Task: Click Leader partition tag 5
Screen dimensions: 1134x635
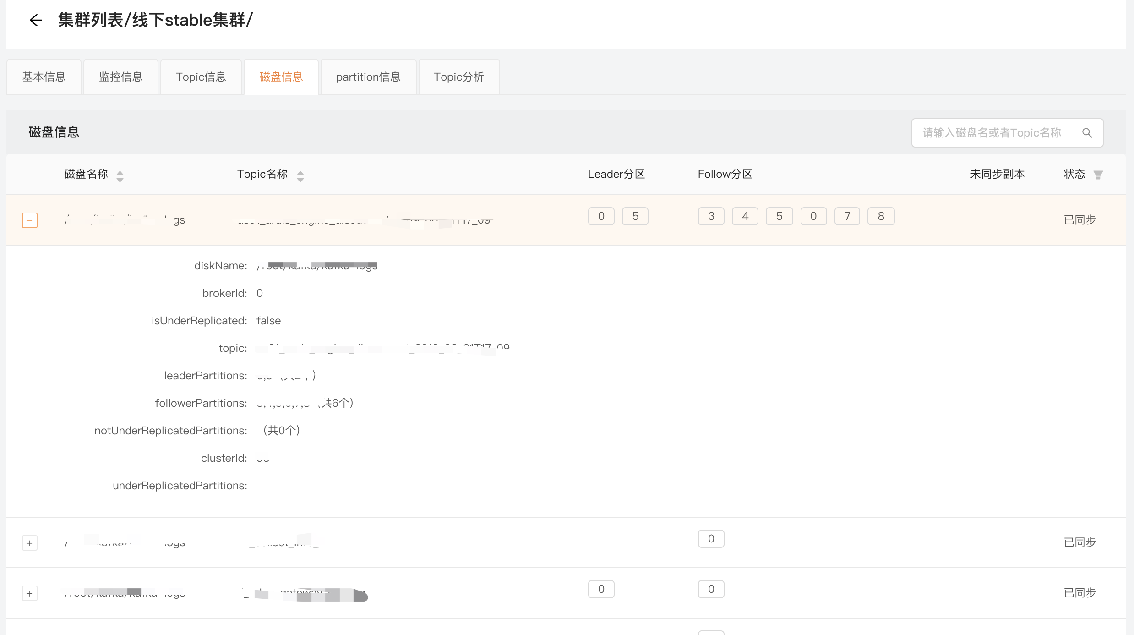Action: (x=635, y=216)
